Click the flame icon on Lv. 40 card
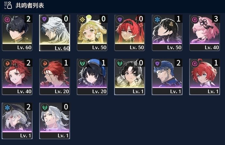This screenshot has height=145, width=225. pyautogui.click(x=7, y=64)
